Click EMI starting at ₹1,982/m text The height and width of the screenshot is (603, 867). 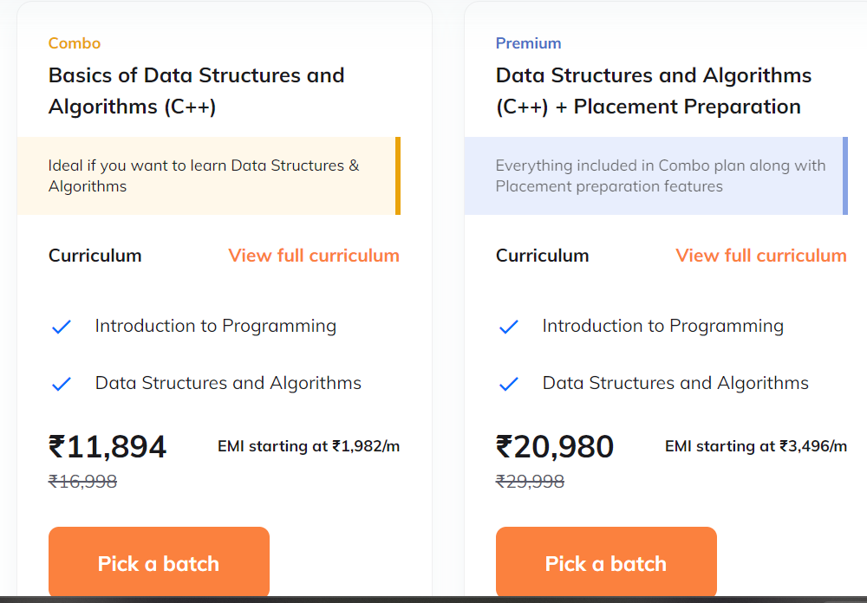pyautogui.click(x=309, y=446)
